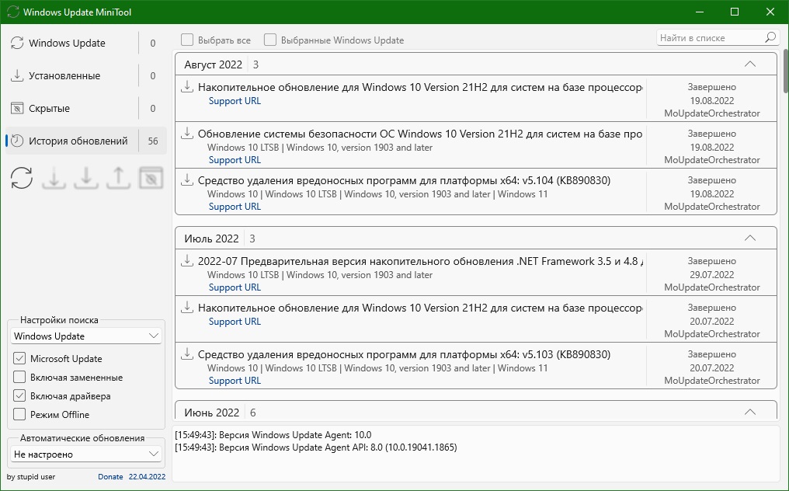This screenshot has width=789, height=491.
Task: Click the install updates icon beside the upload arrow
Action: pos(86,178)
